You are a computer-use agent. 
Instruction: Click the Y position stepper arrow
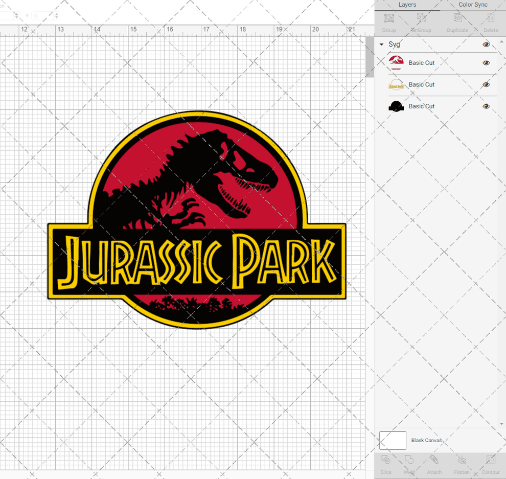(56, 15)
